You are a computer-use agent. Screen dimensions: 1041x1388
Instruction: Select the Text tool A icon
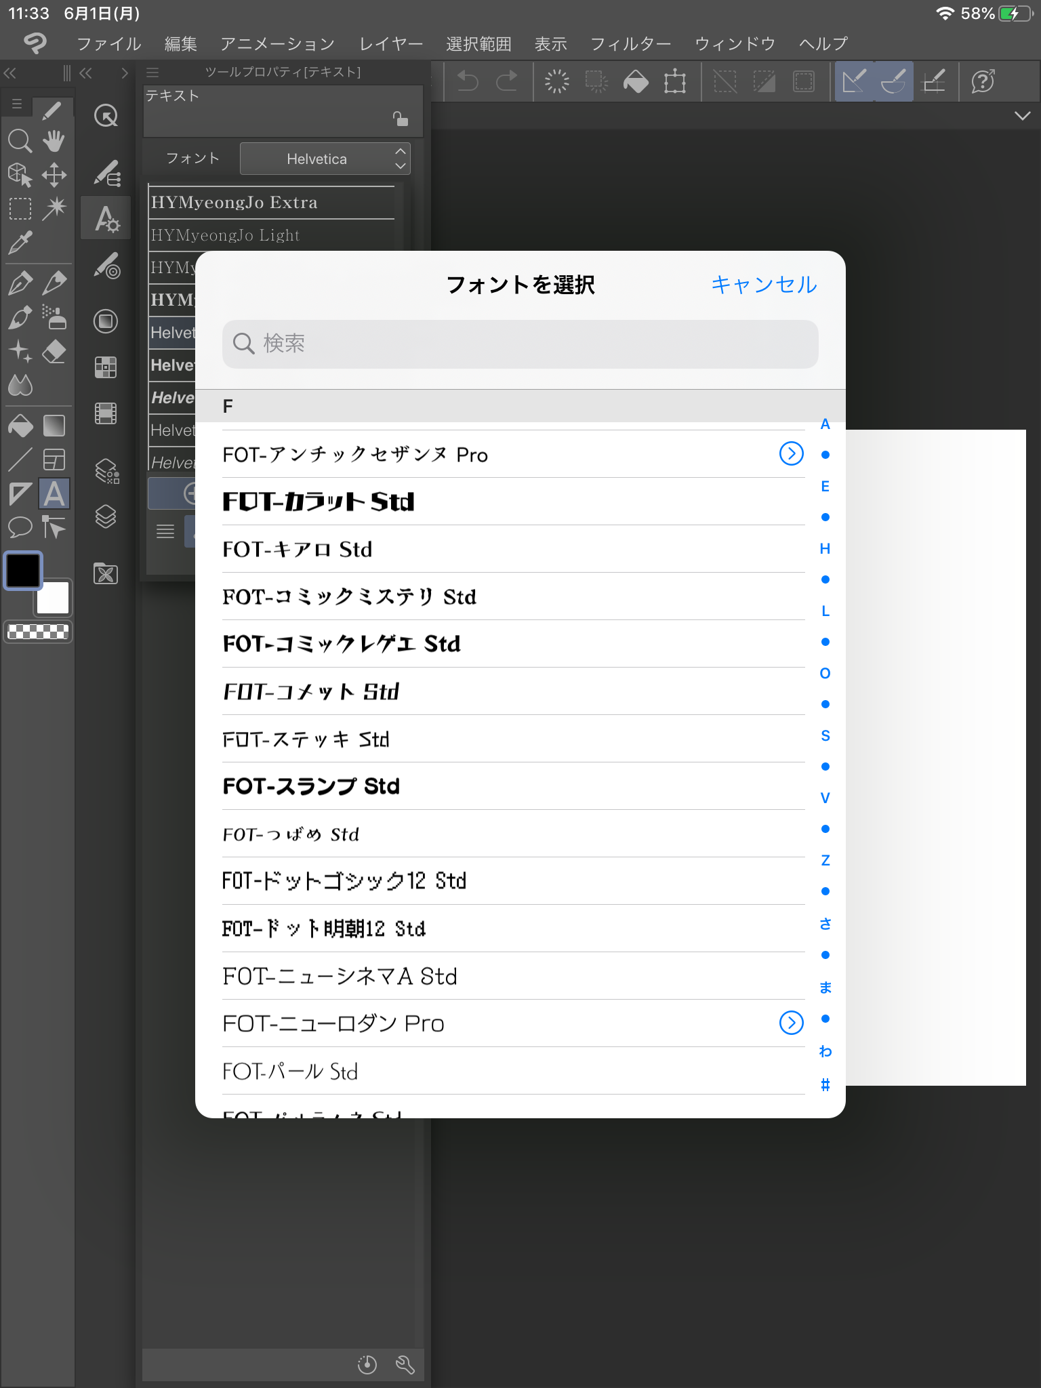pos(54,493)
